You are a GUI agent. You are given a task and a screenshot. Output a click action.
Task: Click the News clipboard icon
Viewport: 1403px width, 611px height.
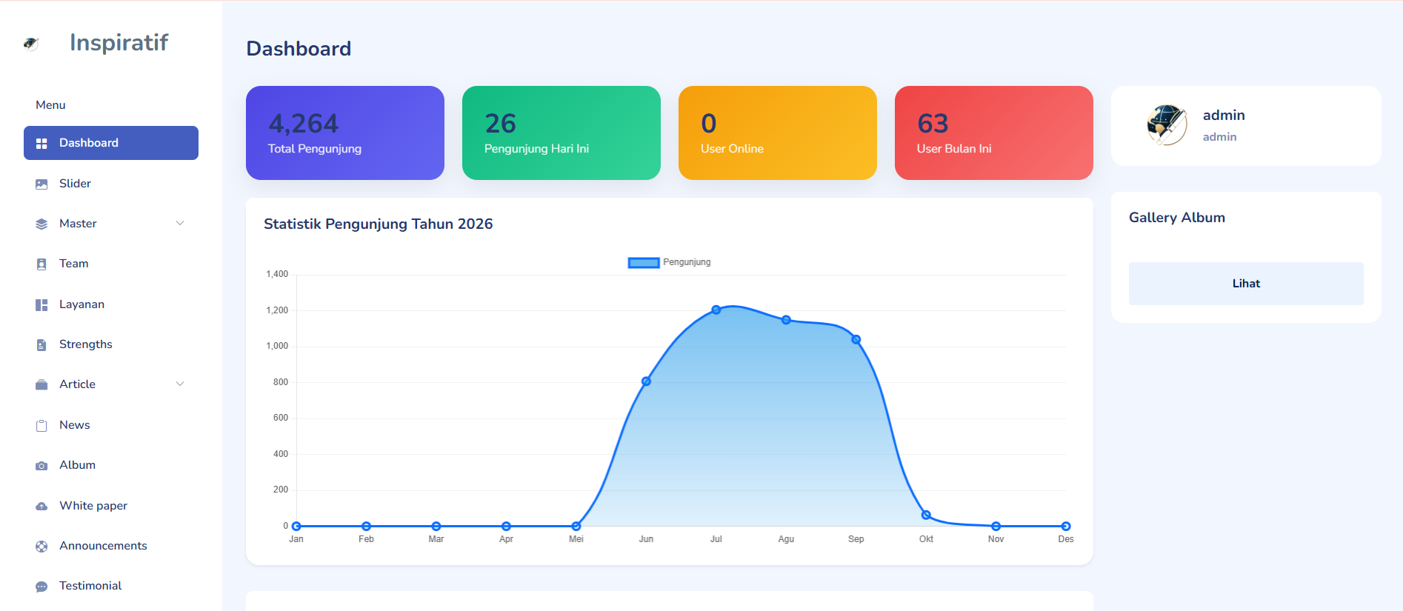point(41,425)
